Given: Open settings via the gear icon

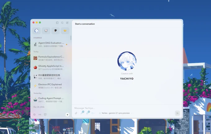Looking at the screenshot, I should (x=34, y=115).
